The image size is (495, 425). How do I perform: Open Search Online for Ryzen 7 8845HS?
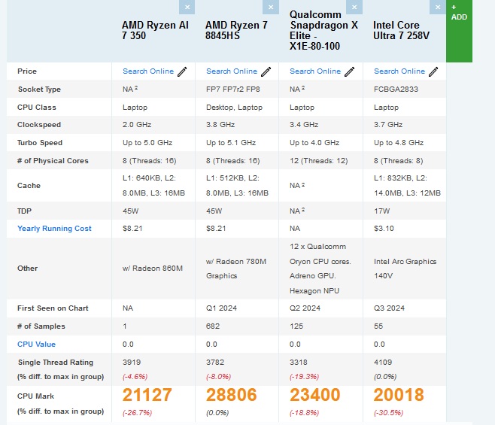pyautogui.click(x=232, y=71)
